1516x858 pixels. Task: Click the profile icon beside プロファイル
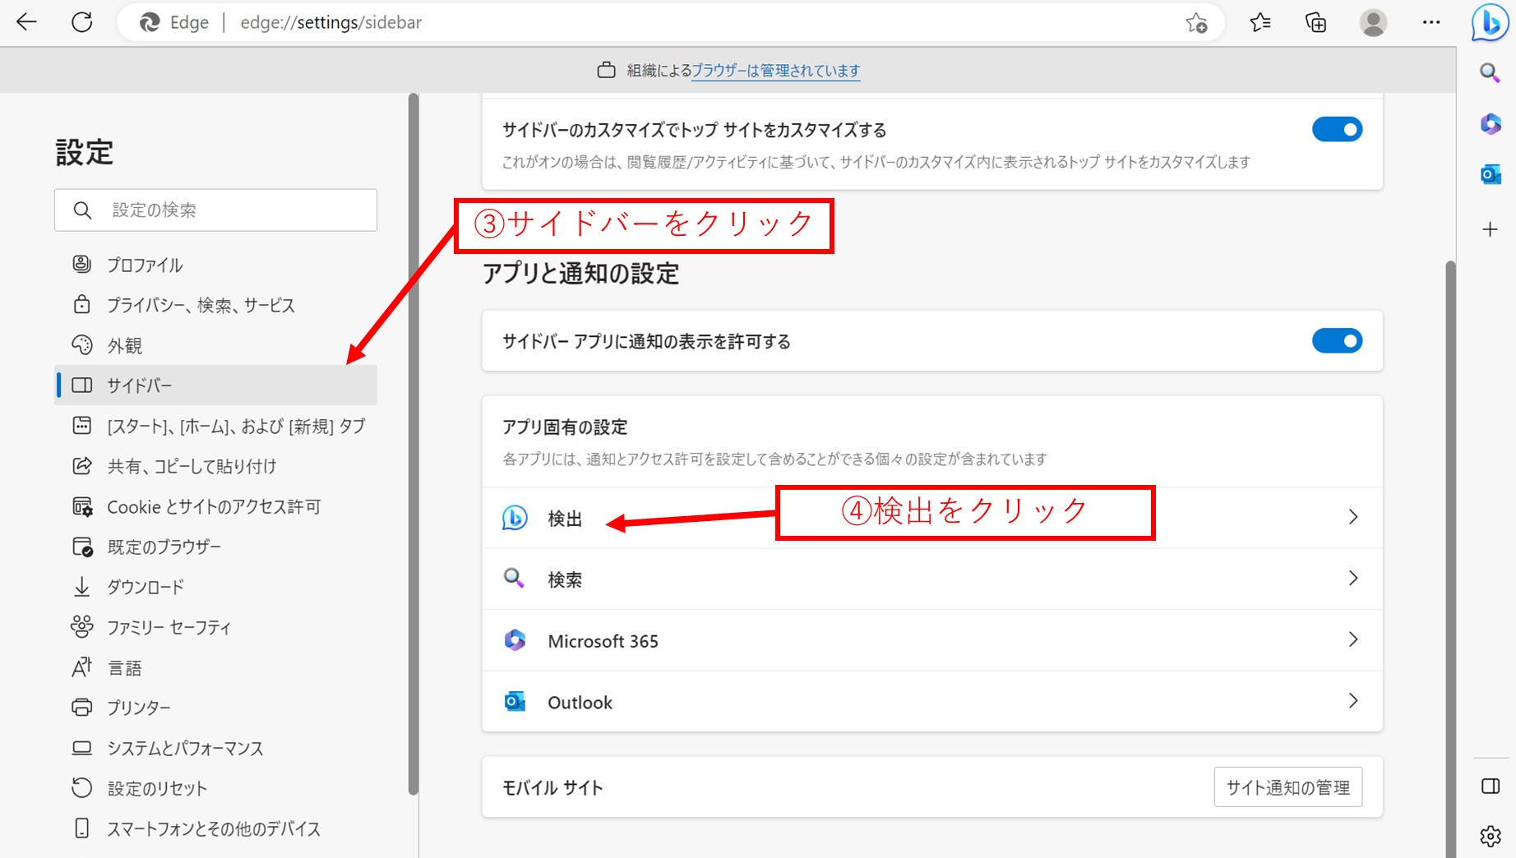coord(81,264)
